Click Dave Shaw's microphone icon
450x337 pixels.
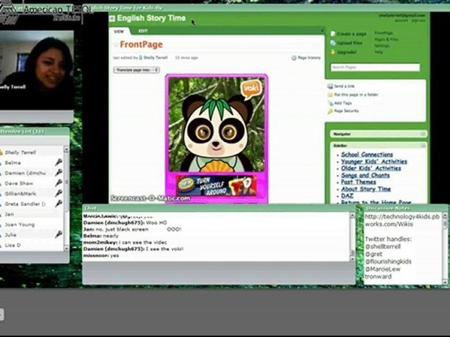[59, 183]
